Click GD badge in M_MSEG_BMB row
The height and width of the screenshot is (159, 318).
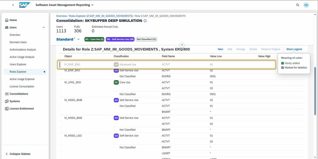pyautogui.click(x=116, y=100)
